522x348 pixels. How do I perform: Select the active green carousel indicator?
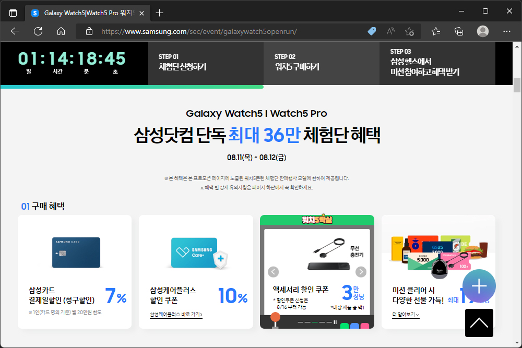[315, 322]
